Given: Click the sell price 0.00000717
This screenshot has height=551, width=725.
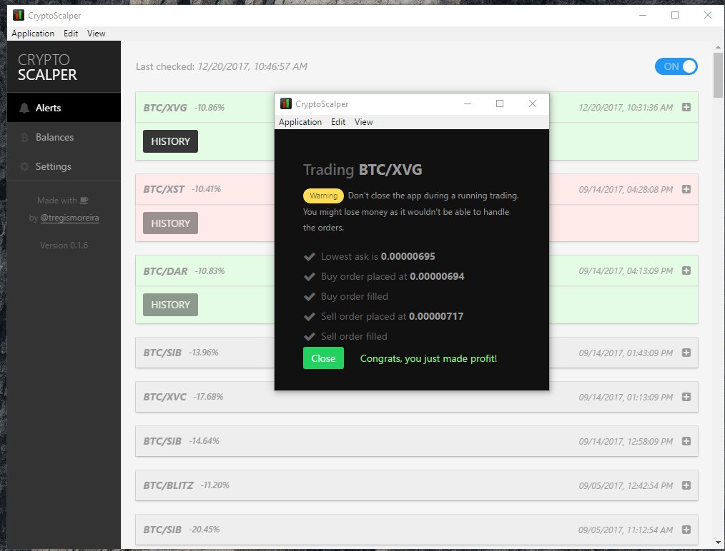Looking at the screenshot, I should pyautogui.click(x=436, y=316).
